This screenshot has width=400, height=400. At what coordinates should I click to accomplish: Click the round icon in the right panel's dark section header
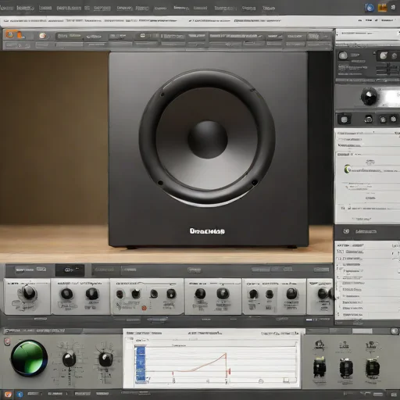pyautogui.click(x=346, y=231)
